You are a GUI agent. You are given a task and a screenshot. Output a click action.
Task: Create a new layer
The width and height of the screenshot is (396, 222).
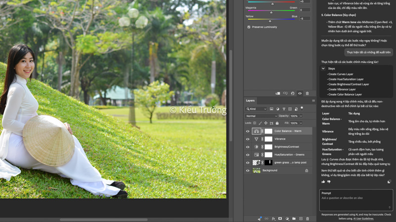301,219
